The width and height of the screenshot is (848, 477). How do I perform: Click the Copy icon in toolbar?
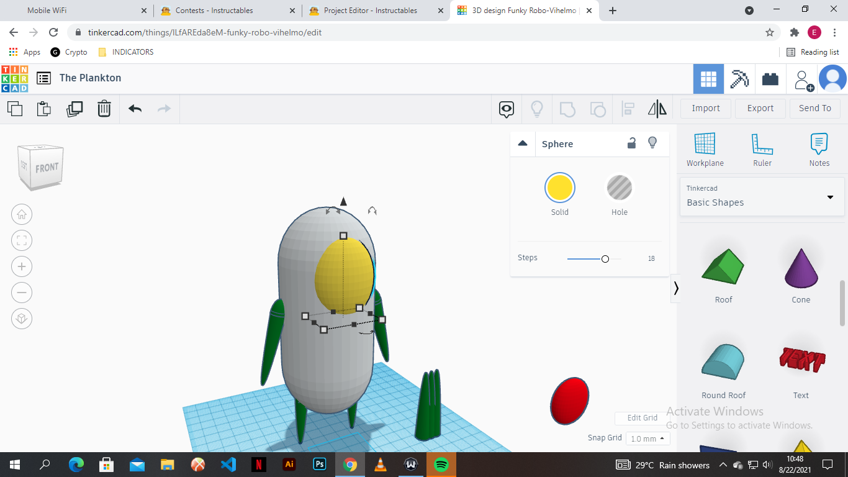pyautogui.click(x=15, y=109)
